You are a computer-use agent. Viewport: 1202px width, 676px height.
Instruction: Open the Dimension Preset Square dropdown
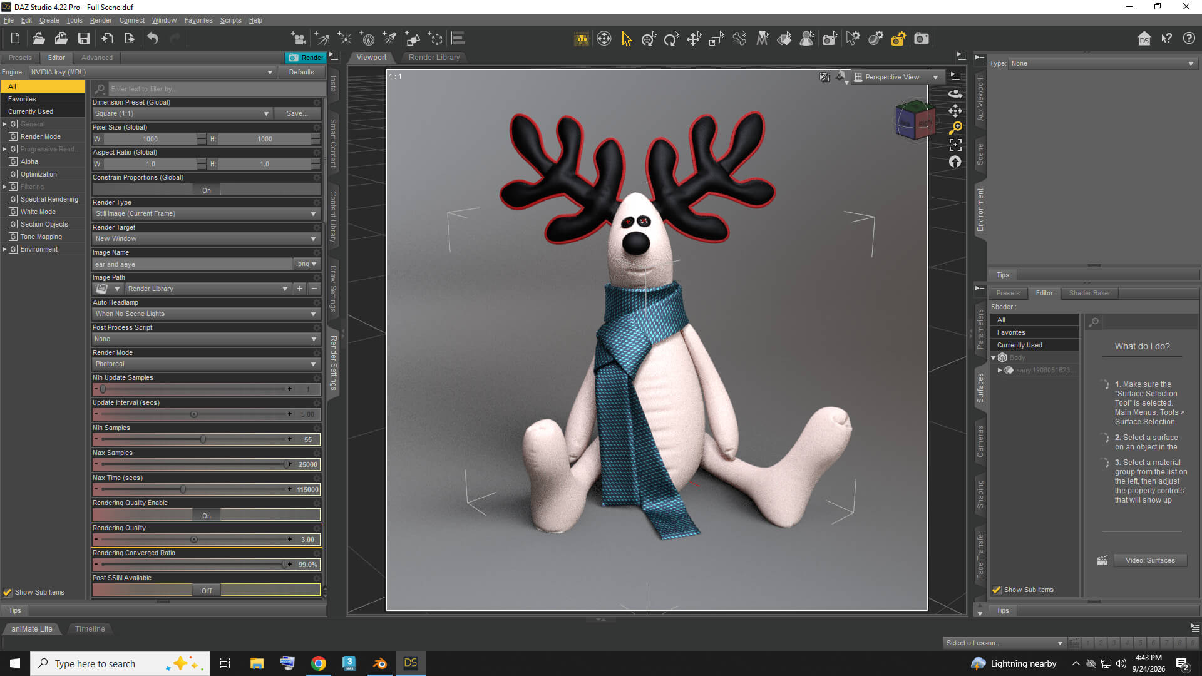[182, 113]
